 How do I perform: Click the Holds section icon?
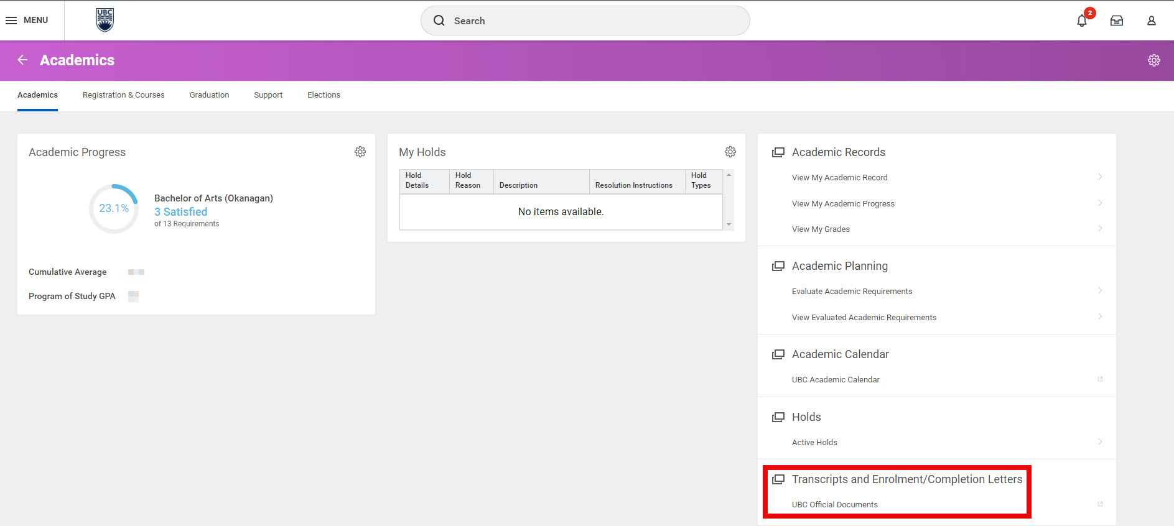pyautogui.click(x=778, y=417)
